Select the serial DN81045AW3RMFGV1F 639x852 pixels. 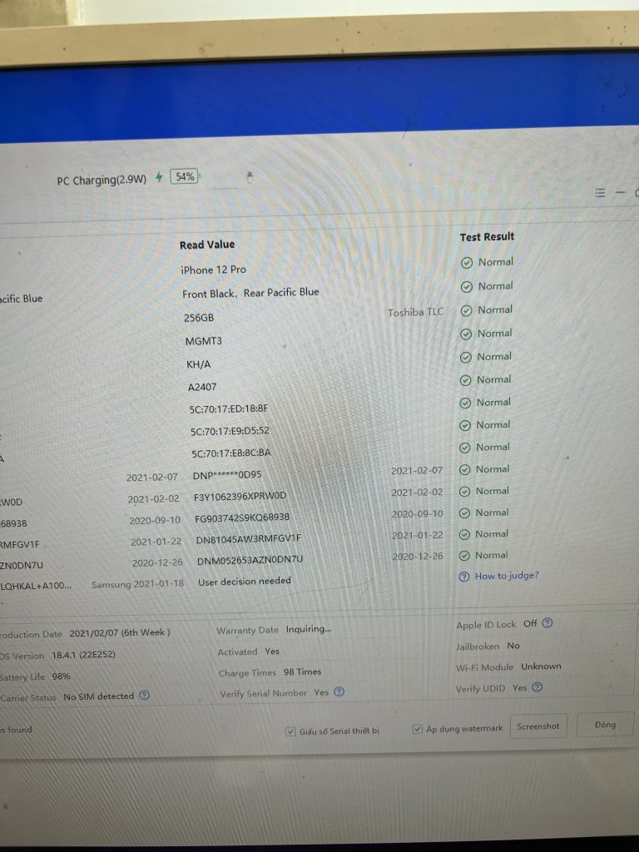(248, 539)
